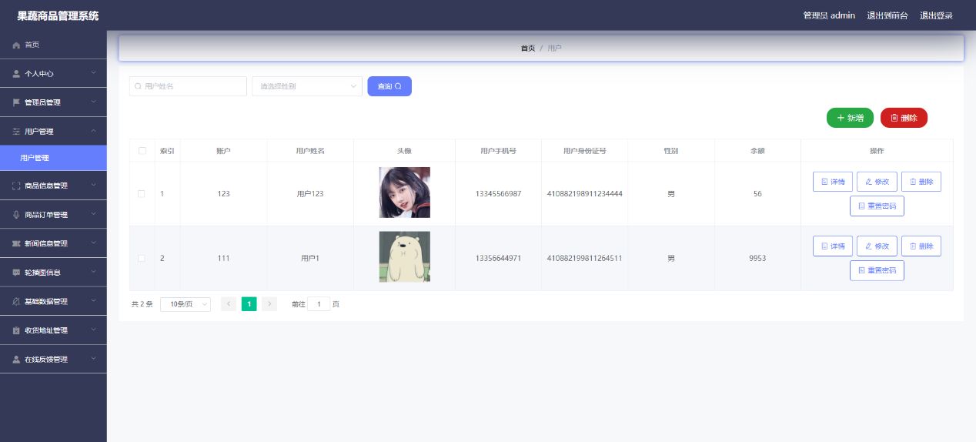Click the trash icon on red 删除 button

coord(894,118)
